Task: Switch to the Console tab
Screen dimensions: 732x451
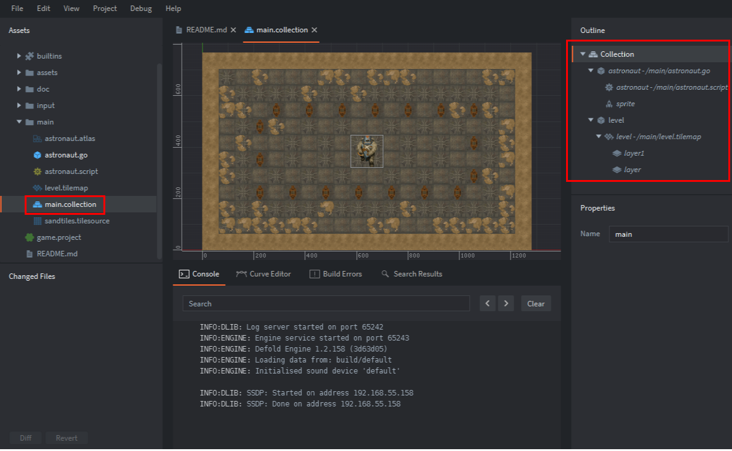Action: 199,274
